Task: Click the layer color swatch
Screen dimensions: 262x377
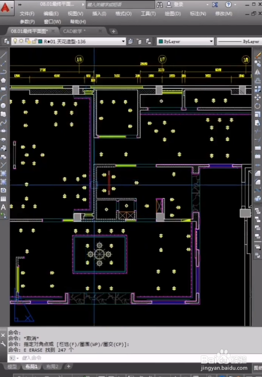Action: tap(41, 41)
